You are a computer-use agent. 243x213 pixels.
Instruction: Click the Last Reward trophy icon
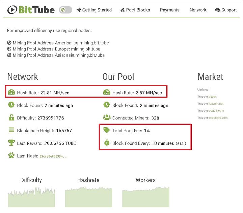pyautogui.click(x=11, y=143)
